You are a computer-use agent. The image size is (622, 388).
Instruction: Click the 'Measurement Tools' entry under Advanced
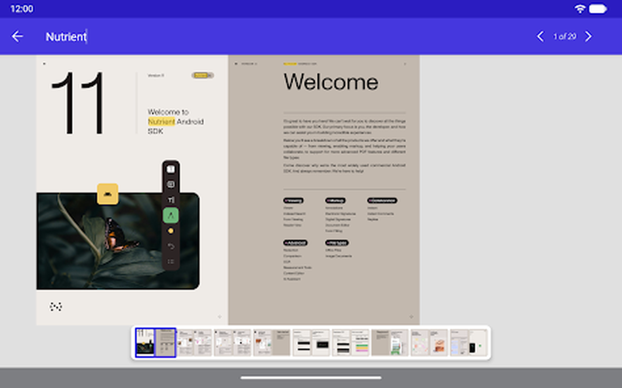297,267
